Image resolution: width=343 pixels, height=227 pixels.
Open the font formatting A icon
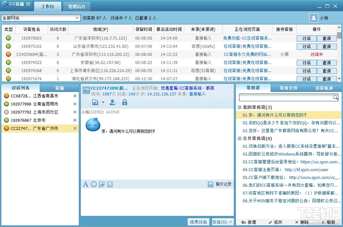click(86, 184)
